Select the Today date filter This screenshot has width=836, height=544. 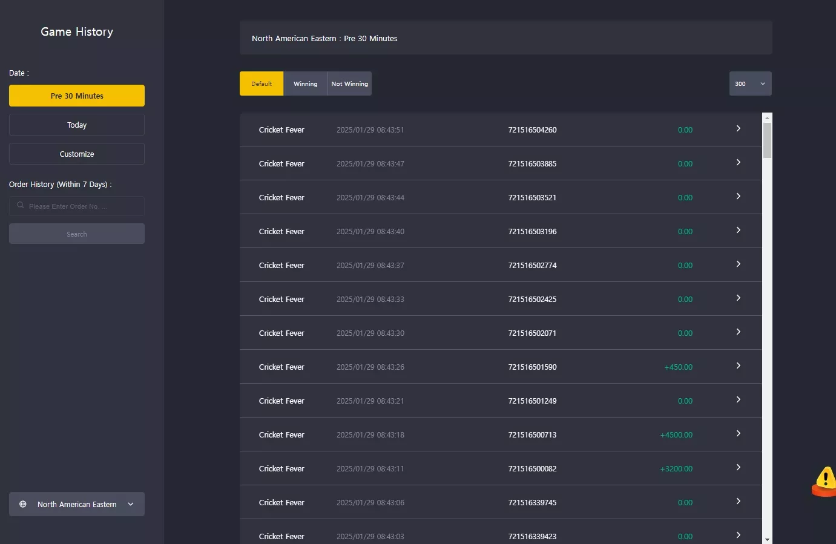tap(77, 125)
